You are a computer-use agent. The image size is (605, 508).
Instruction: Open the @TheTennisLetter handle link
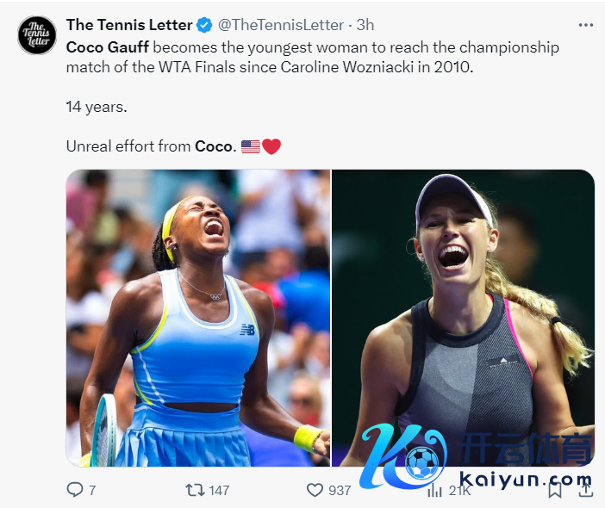[281, 25]
